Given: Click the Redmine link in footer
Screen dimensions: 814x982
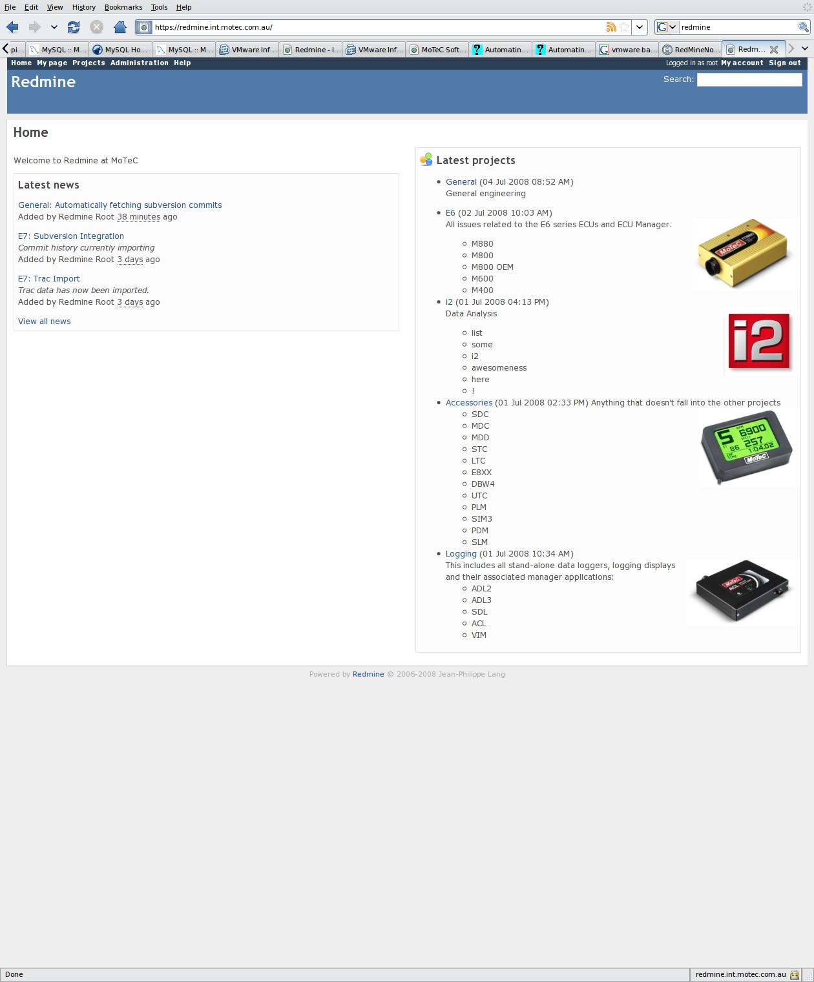Looking at the screenshot, I should 368,674.
